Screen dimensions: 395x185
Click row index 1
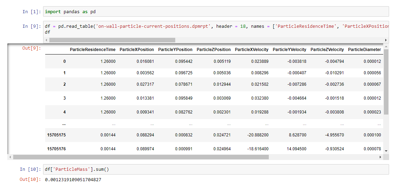click(x=64, y=73)
